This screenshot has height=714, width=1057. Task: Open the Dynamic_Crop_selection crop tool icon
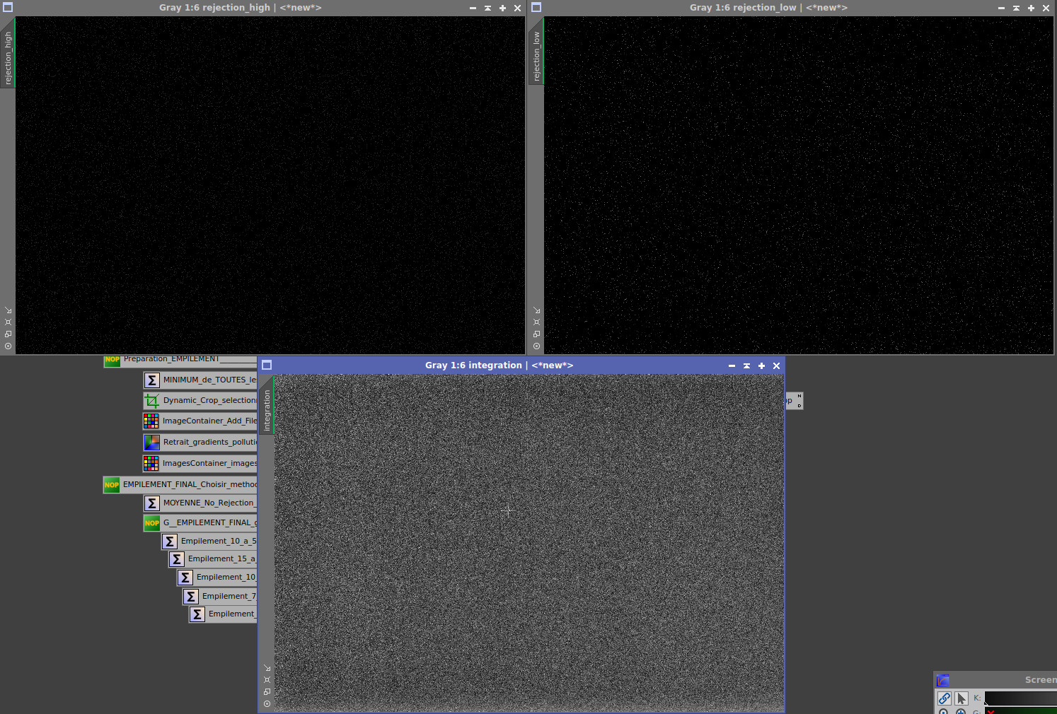tap(152, 400)
